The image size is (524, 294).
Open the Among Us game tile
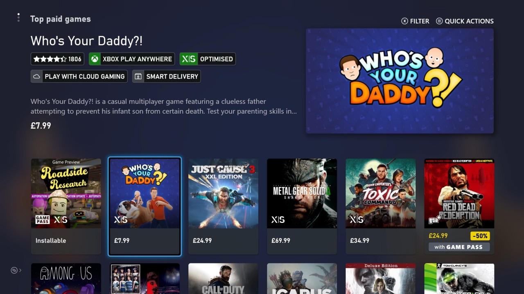66,278
